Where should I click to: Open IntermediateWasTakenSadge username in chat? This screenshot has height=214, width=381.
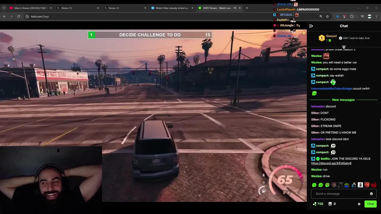point(331,89)
